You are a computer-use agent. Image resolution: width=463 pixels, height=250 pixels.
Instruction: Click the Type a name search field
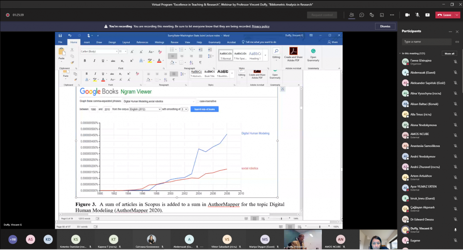[426, 42]
